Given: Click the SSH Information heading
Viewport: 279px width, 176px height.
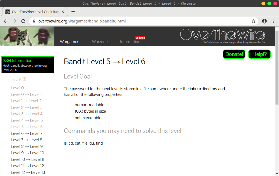Looking at the screenshot, I should click(17, 60).
